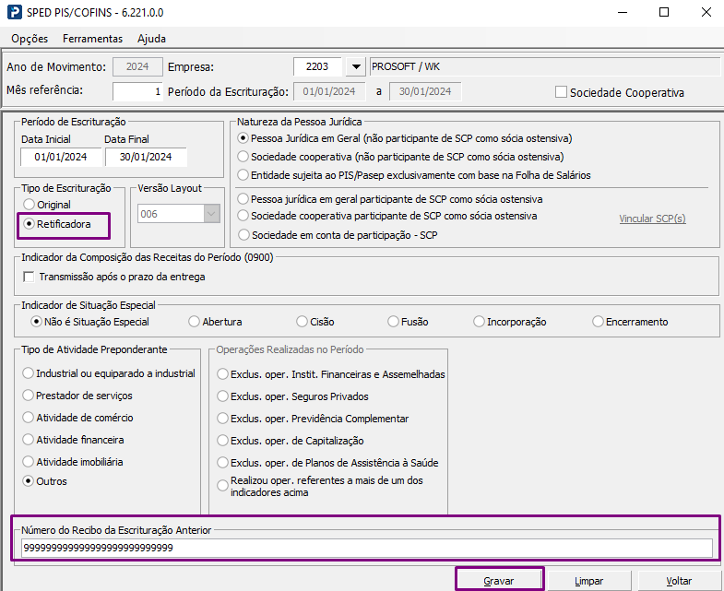The height and width of the screenshot is (591, 724).
Task: Open the Empresa dropdown arrow
Action: (x=355, y=66)
